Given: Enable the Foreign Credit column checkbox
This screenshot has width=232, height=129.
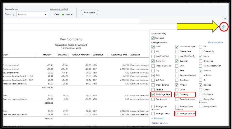Looking at the screenshot, I should [x=153, y=114].
